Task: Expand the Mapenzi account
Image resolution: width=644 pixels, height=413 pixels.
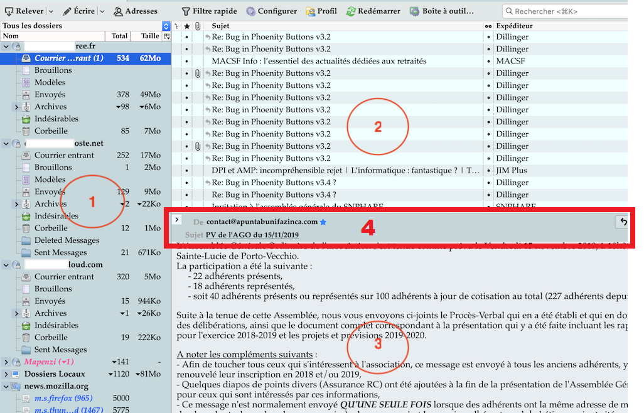Action: point(6,362)
